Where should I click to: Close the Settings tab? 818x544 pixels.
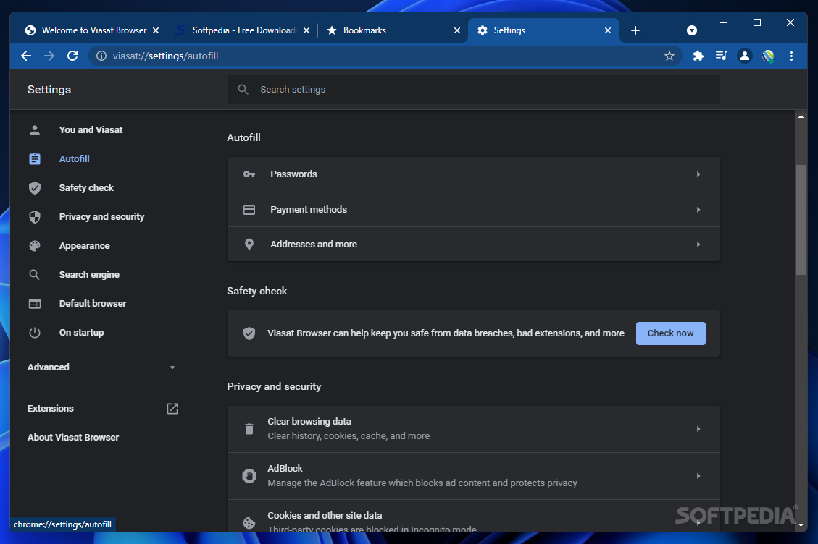(x=608, y=30)
